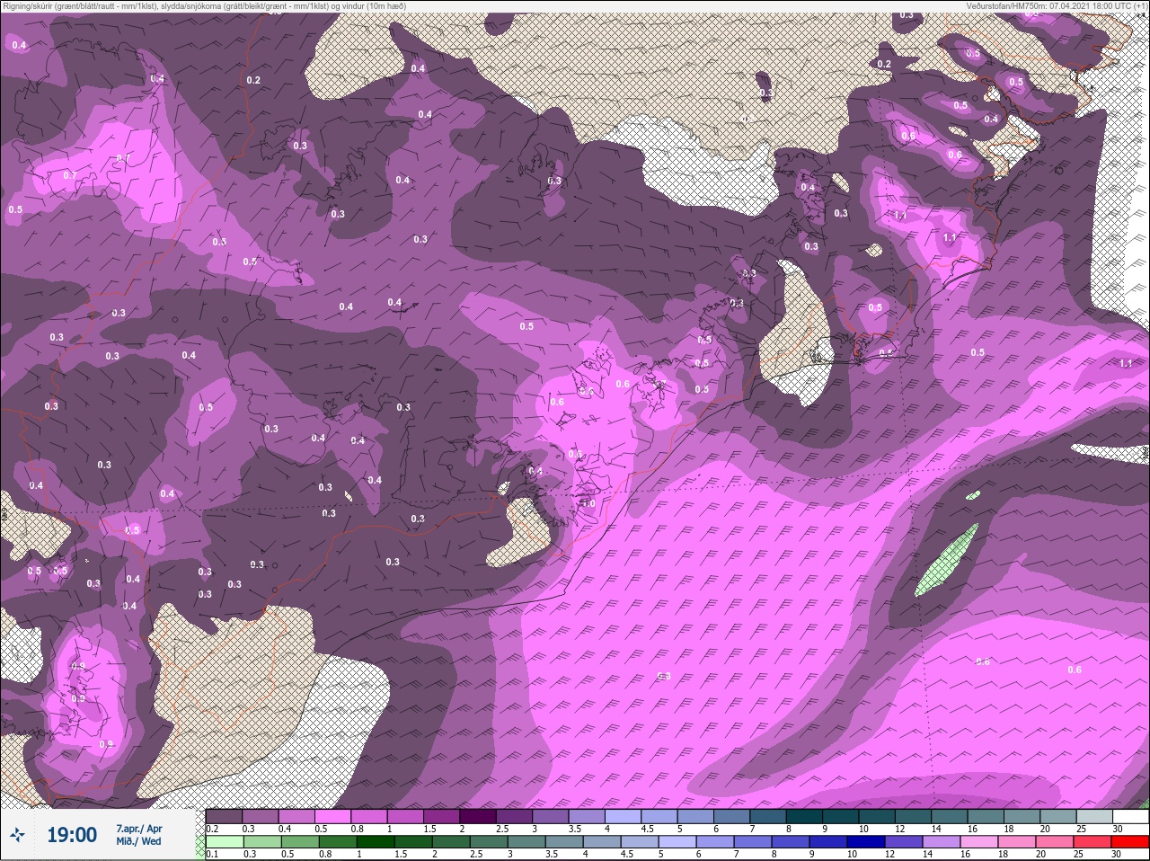
Task: Click the '25' label on the lower scale
Action: (x=1078, y=855)
